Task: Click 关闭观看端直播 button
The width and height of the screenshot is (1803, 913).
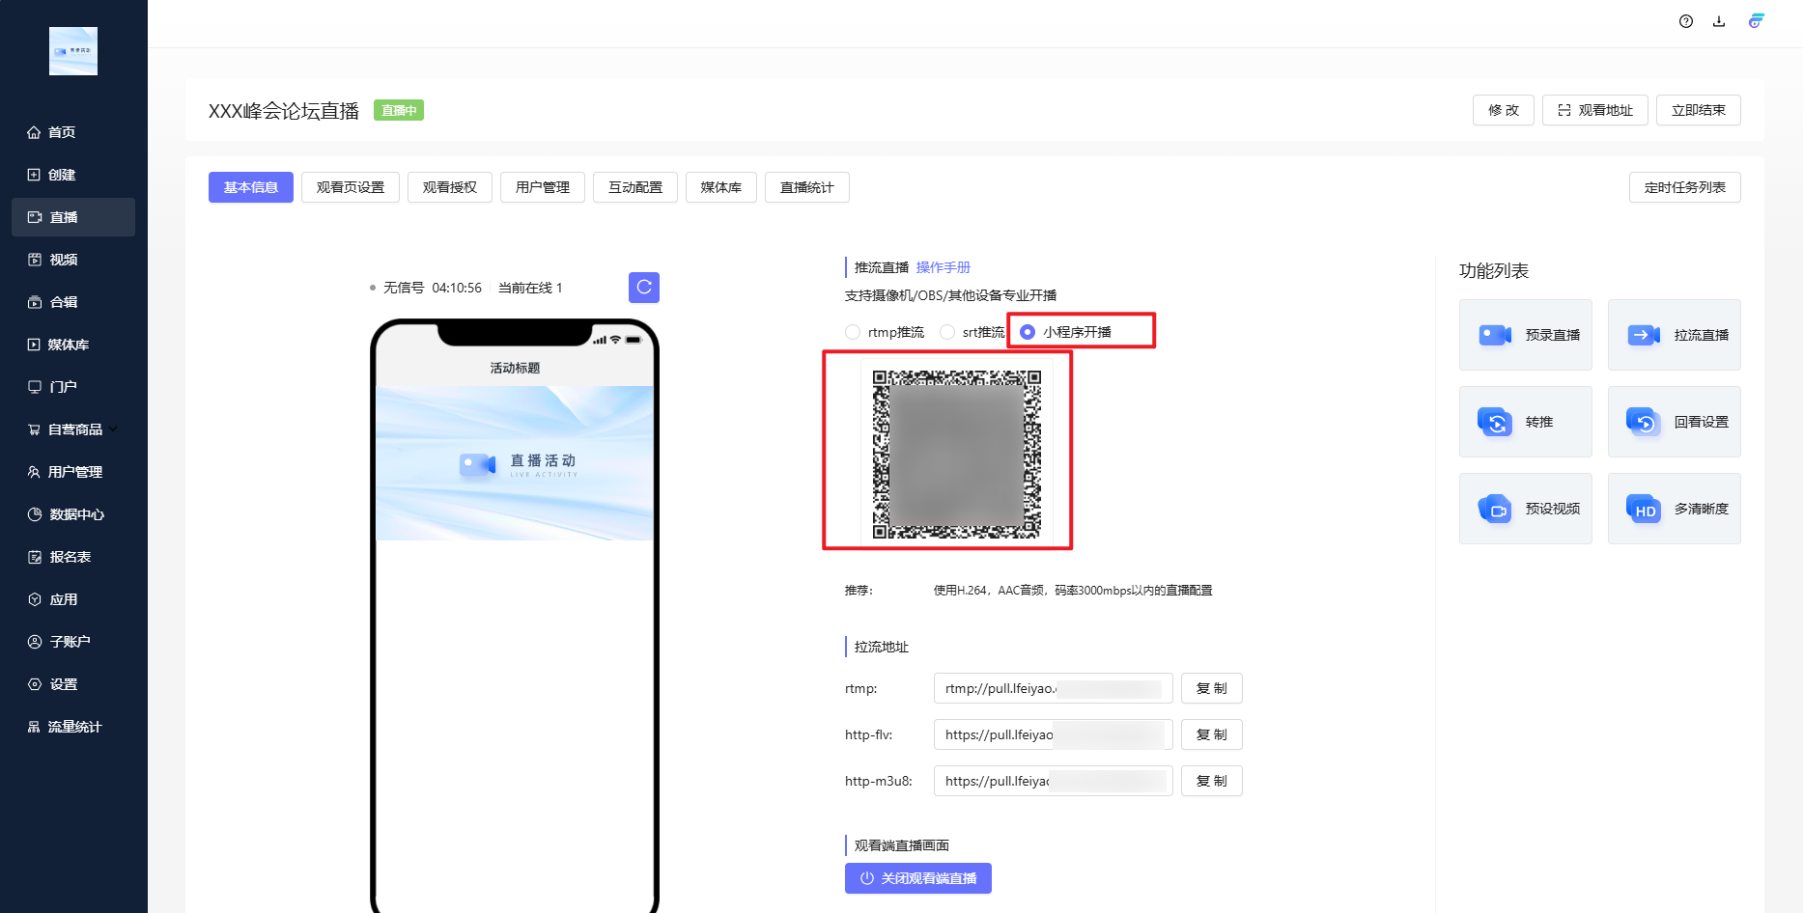Action: [917, 878]
